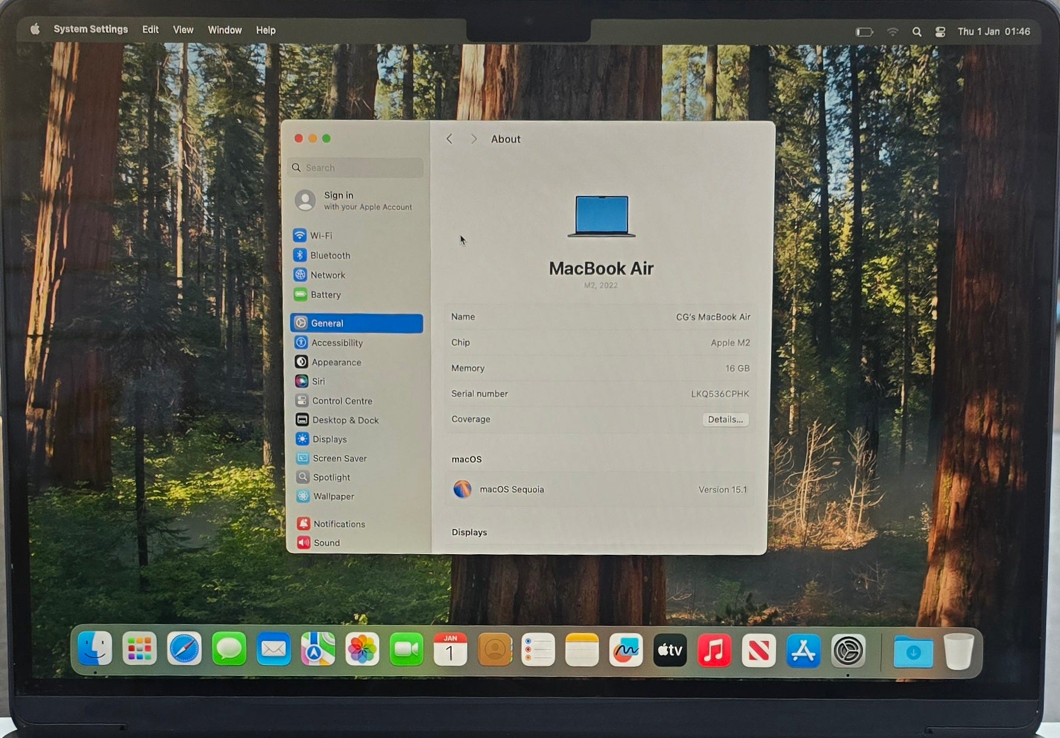Open the Window menu
The height and width of the screenshot is (738, 1060).
pos(225,30)
